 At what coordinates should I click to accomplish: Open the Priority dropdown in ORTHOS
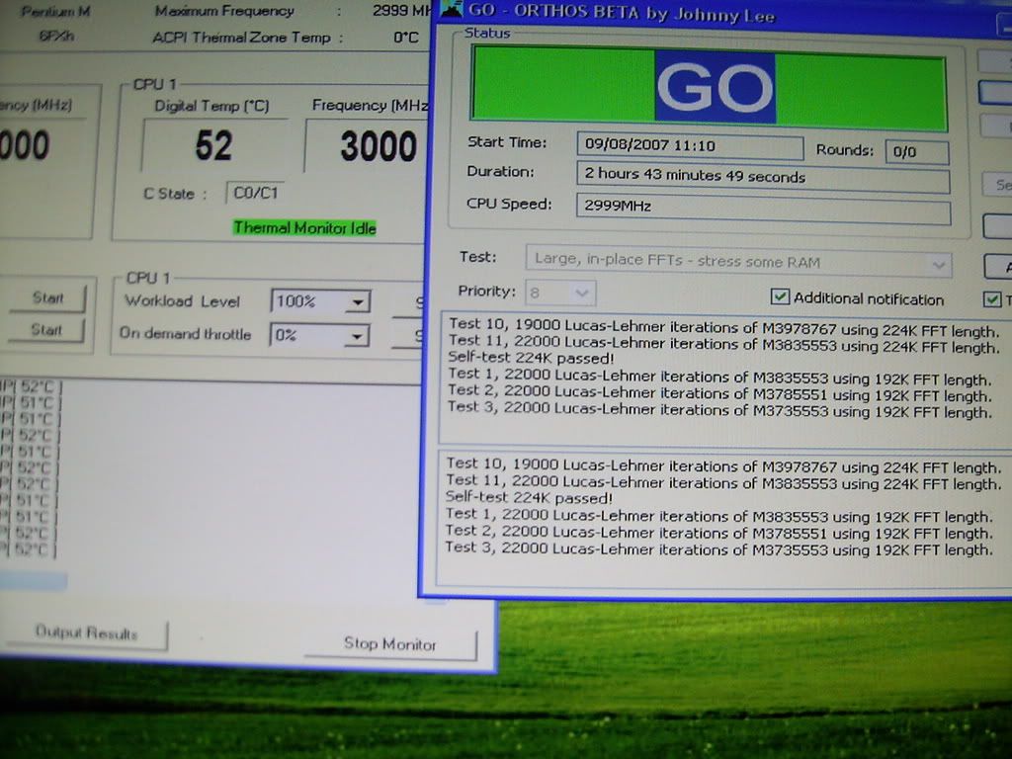point(560,293)
